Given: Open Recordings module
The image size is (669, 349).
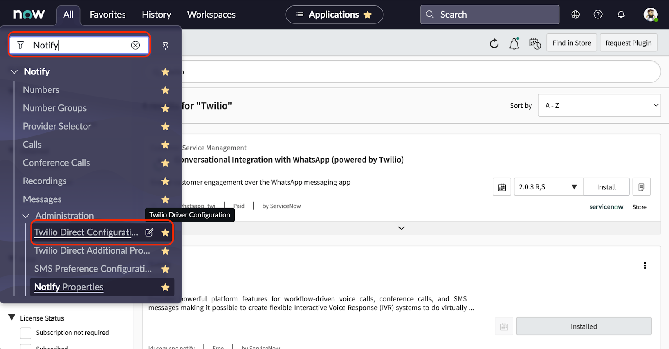Looking at the screenshot, I should pyautogui.click(x=45, y=181).
